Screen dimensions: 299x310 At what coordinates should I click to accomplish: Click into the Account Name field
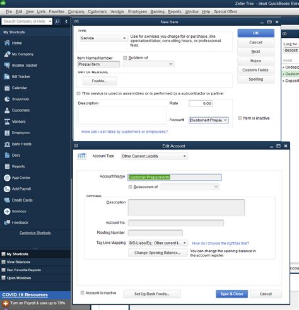tap(175, 177)
